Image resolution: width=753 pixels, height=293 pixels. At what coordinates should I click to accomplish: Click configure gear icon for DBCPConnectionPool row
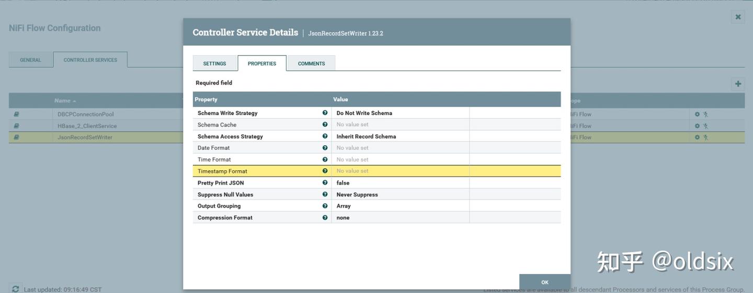(x=697, y=114)
